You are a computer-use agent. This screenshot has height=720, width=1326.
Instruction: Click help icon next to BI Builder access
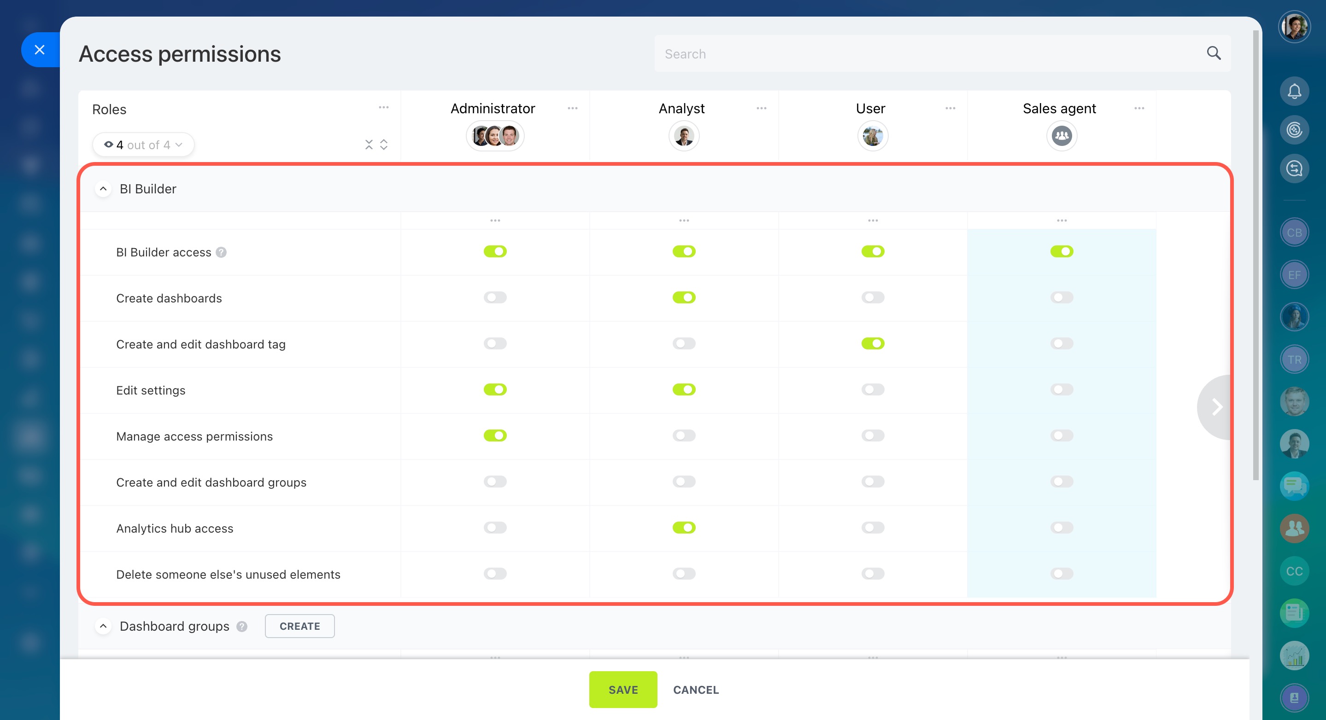(221, 253)
